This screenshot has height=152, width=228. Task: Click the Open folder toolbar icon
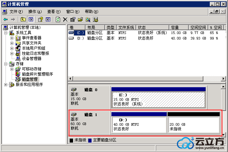coord(80,19)
